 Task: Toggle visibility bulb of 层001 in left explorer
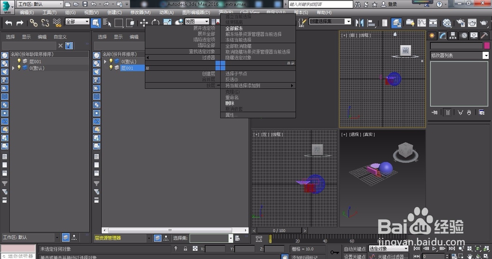19,61
